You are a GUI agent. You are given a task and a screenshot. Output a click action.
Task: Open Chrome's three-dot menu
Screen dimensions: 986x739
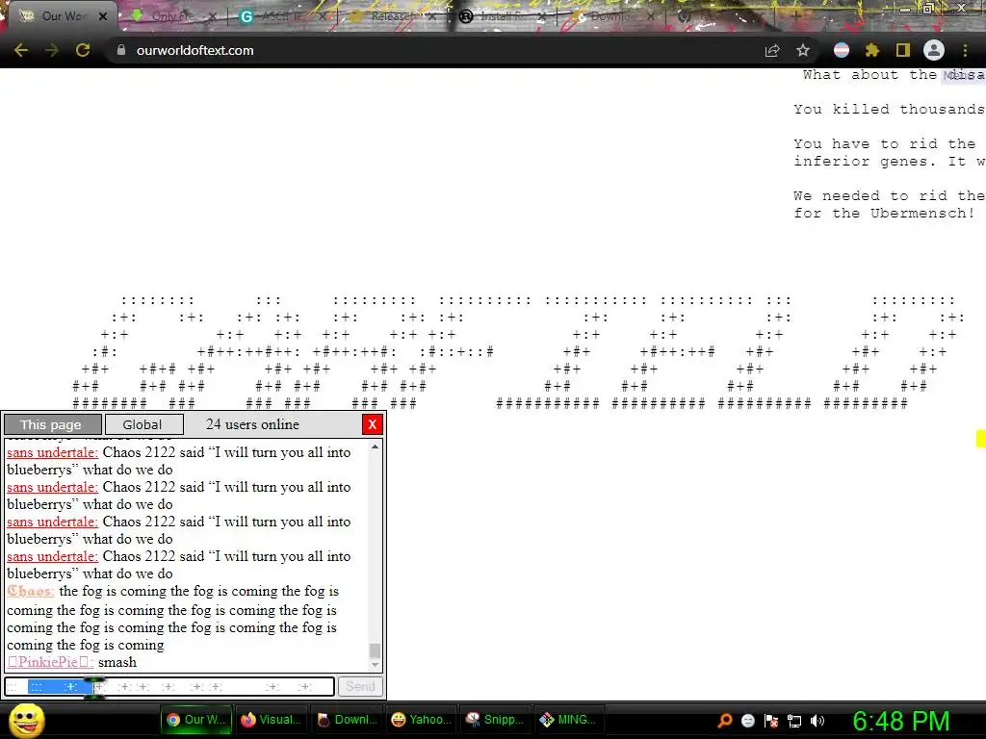965,50
